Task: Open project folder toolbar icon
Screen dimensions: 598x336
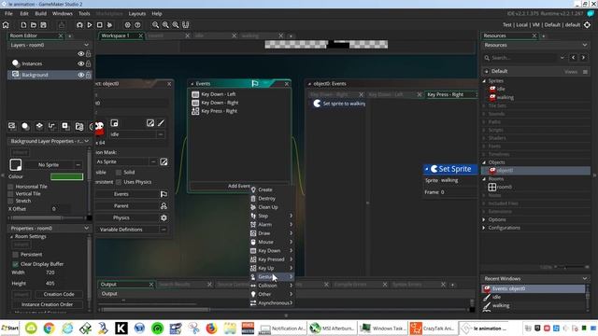Action: pyautogui.click(x=34, y=25)
